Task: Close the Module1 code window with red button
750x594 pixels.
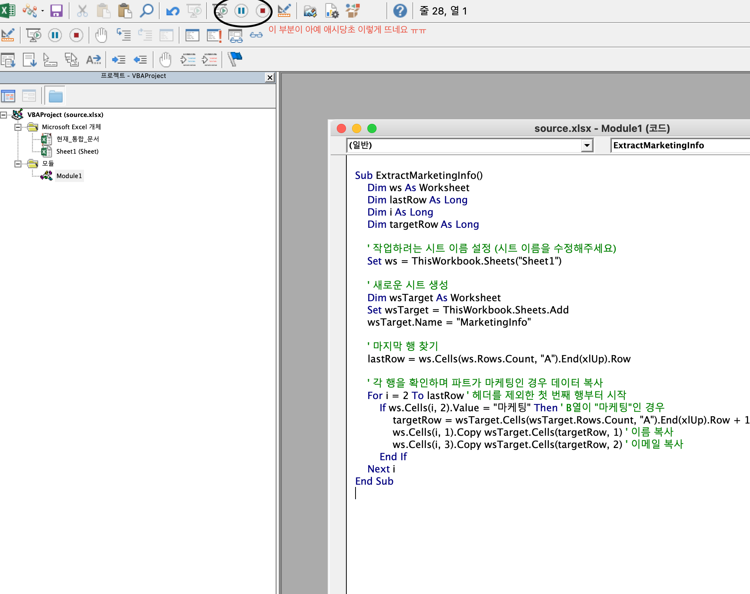Action: point(341,128)
